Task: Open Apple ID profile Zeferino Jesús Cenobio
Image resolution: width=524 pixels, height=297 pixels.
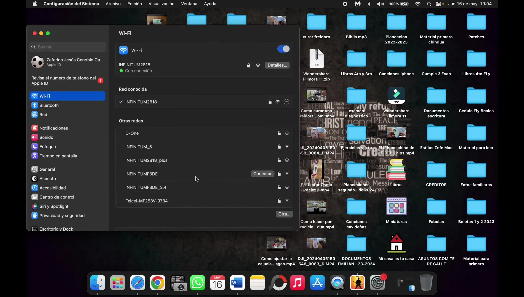Action: point(67,62)
